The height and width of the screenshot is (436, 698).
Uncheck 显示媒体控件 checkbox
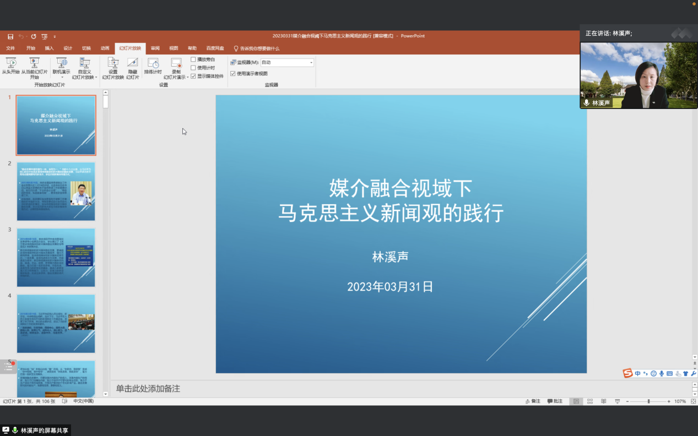(193, 76)
